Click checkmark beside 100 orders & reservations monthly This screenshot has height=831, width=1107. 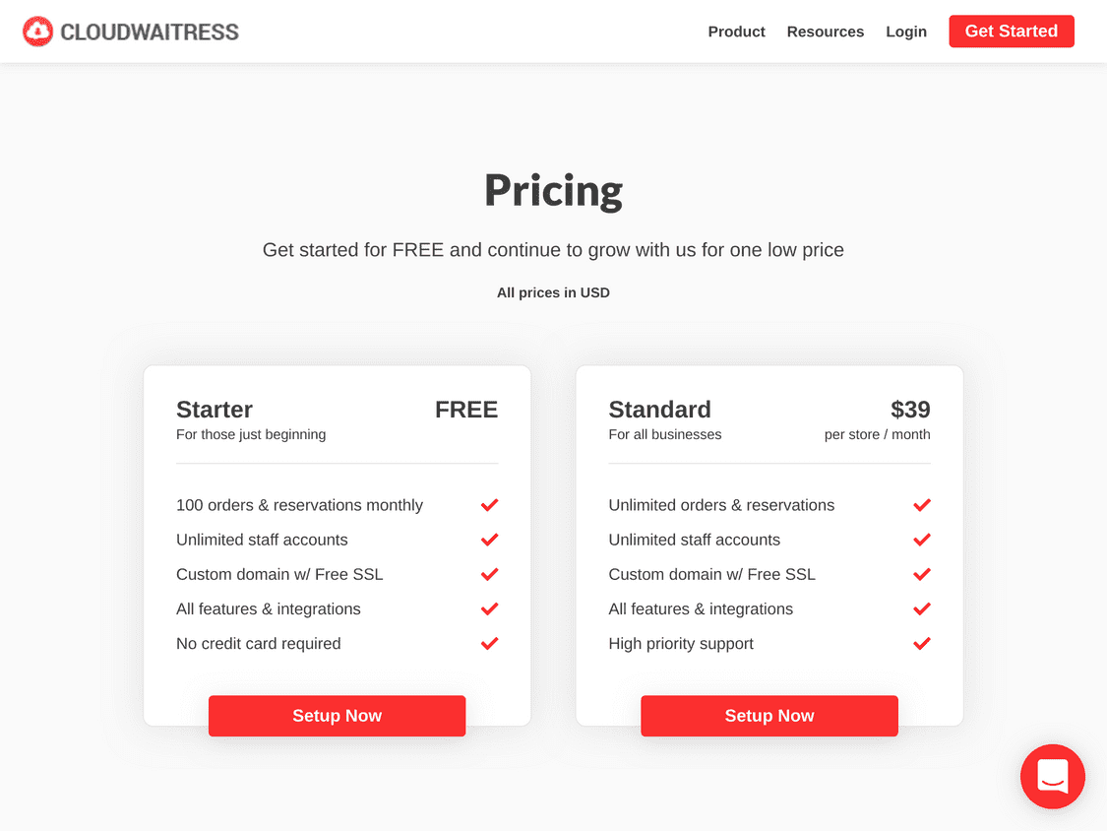pyautogui.click(x=489, y=505)
